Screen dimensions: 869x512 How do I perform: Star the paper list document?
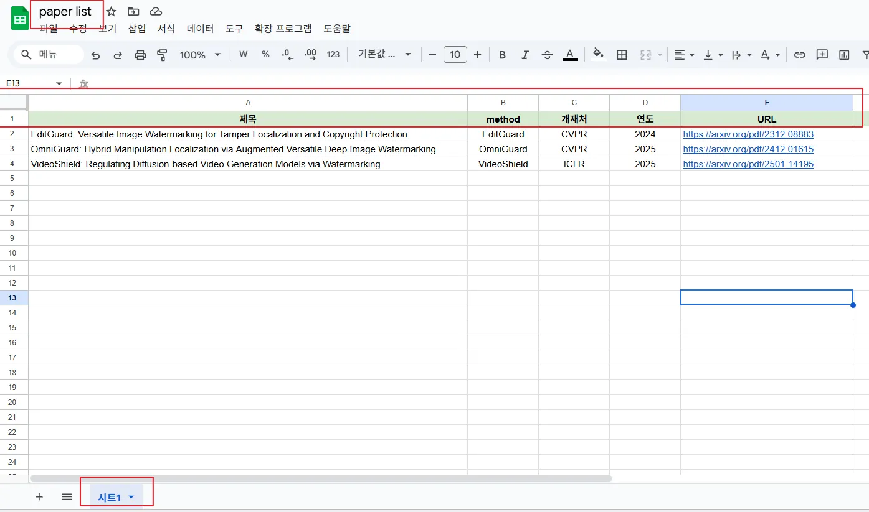(112, 11)
